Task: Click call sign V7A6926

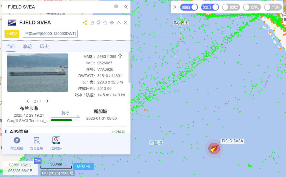Action: (105, 69)
